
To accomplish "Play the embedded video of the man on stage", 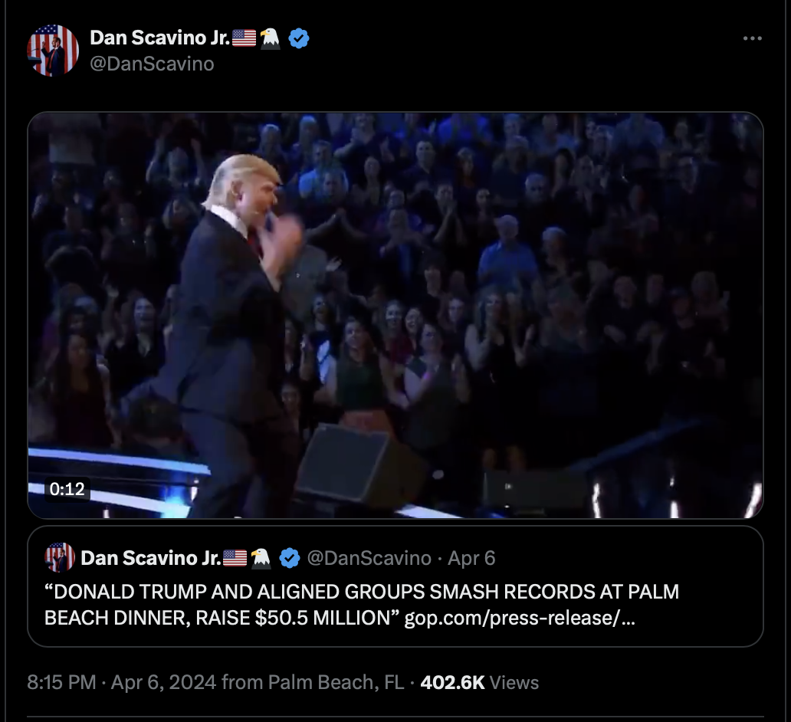I will point(395,315).
